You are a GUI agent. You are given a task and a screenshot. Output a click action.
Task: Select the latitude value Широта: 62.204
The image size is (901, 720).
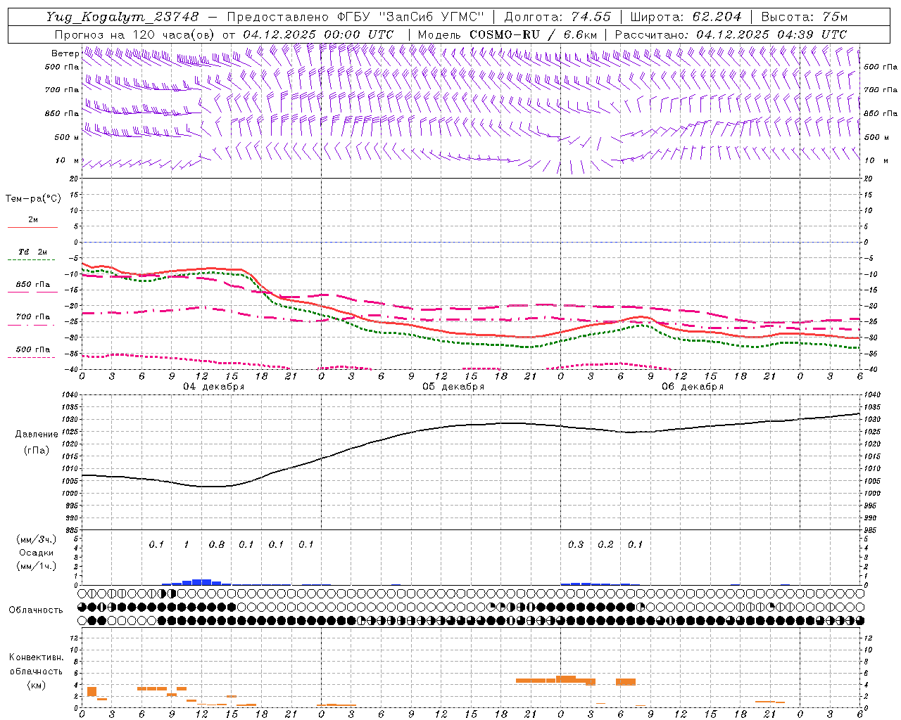[686, 17]
